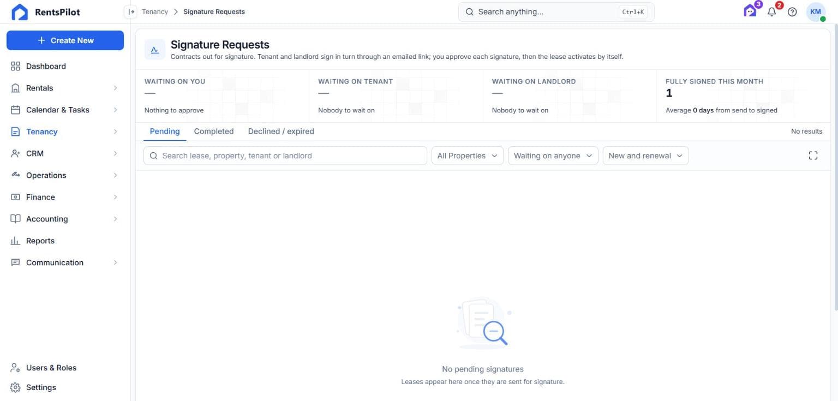
Task: Click the Dashboard grid icon
Action: click(15, 66)
